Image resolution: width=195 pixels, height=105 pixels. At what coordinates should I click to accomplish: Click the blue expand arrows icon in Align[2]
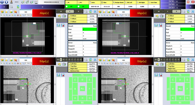[x=193, y=11]
